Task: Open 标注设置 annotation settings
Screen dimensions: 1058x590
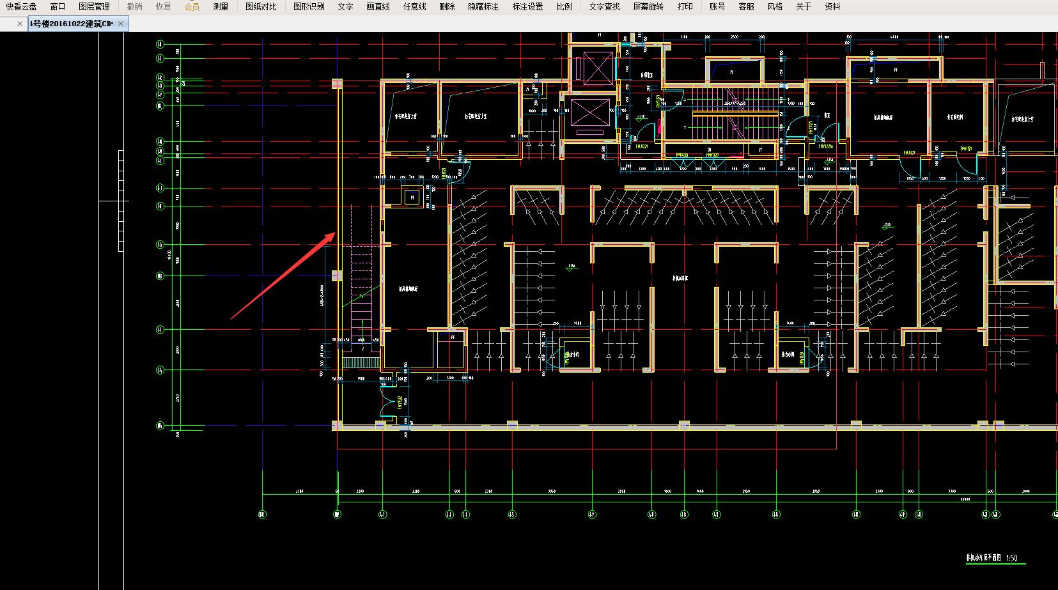Action: [527, 6]
